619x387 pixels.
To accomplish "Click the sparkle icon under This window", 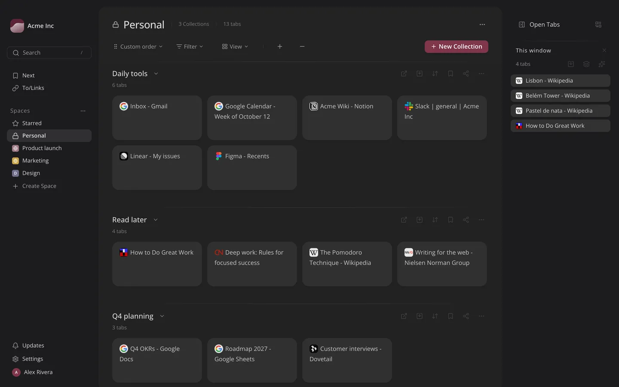I will 602,64.
